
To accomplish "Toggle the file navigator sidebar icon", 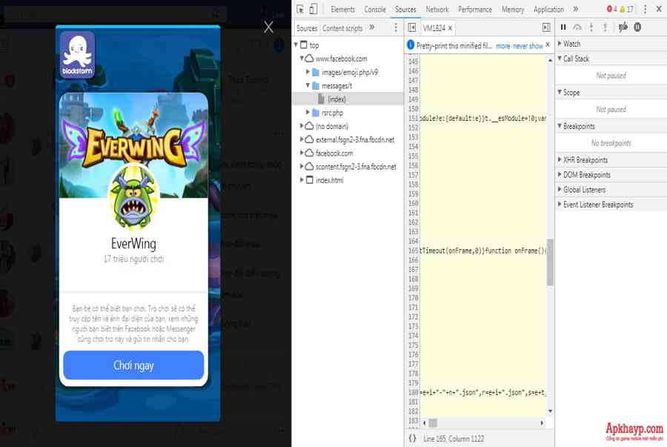I will tap(411, 27).
